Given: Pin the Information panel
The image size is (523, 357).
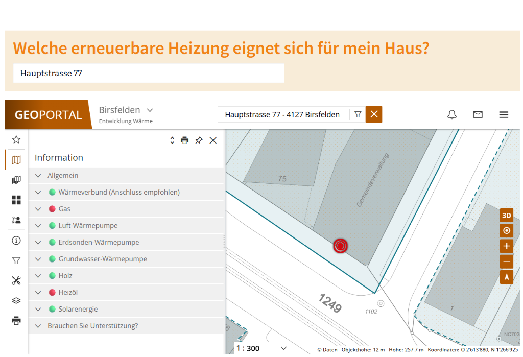Looking at the screenshot, I should (199, 140).
